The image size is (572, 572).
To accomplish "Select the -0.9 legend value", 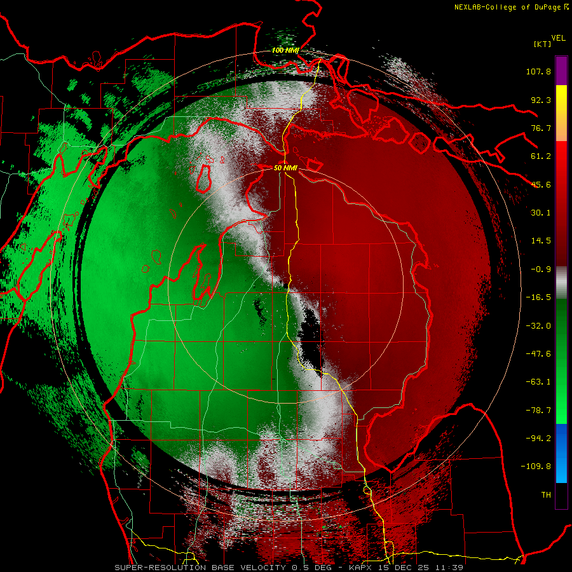I will 541,269.
